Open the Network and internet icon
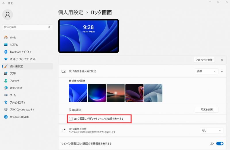This screenshot has height=150, width=230. click(6, 59)
